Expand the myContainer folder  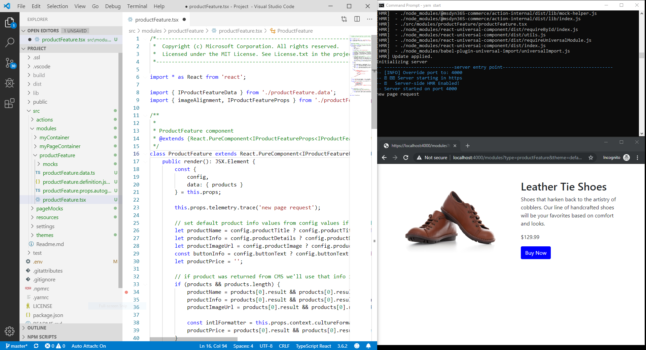pyautogui.click(x=54, y=137)
